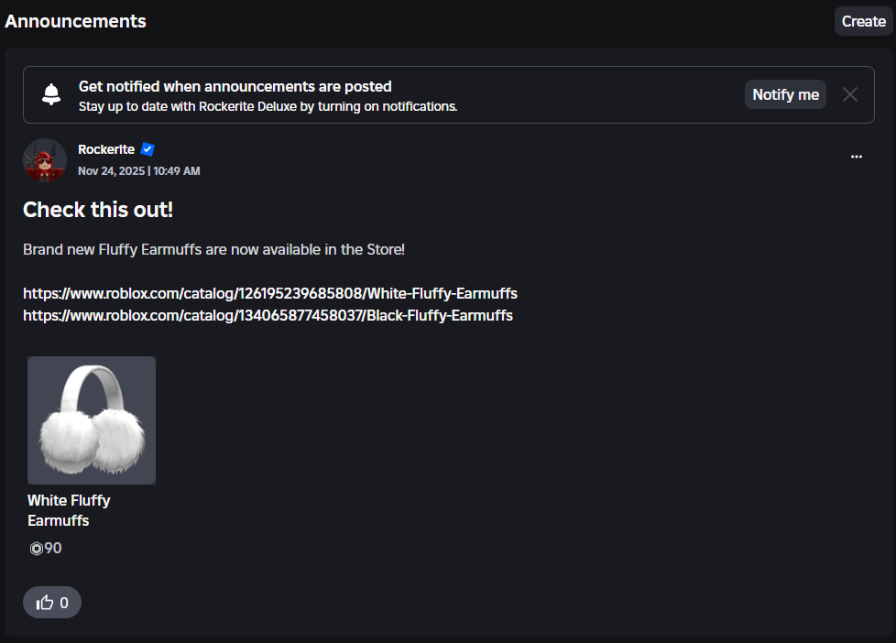Viewport: 896px width, 643px height.
Task: Click the White Fluffy Earmuffs item title
Action: click(69, 510)
